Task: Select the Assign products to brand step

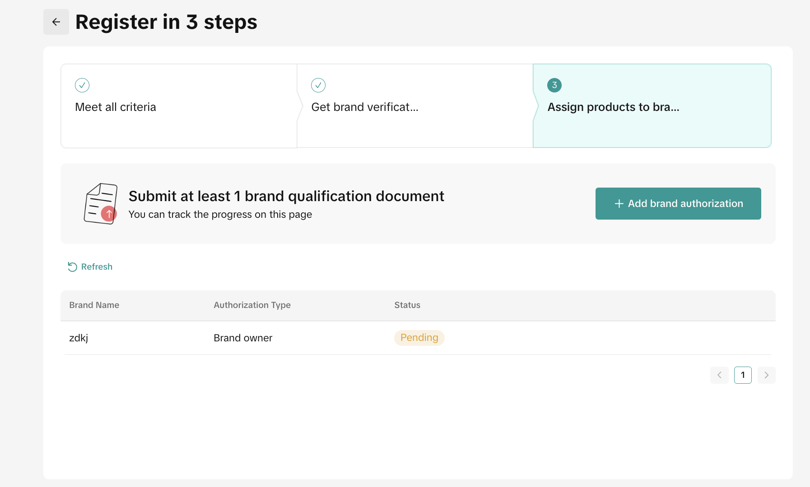Action: pyautogui.click(x=613, y=107)
